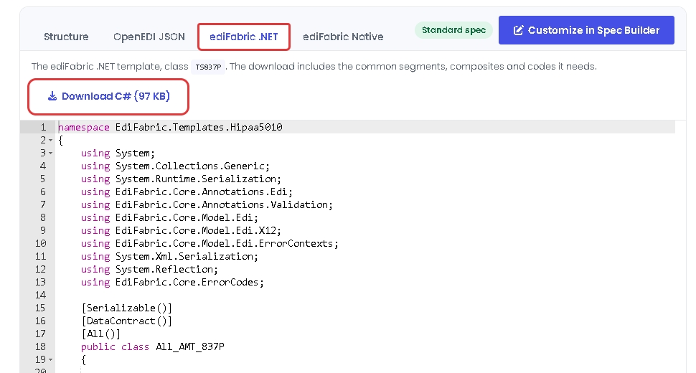Click the Standard spec badge
The height and width of the screenshot is (373, 696).
453,30
